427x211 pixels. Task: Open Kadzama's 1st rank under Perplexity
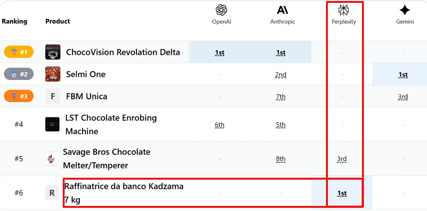342,193
